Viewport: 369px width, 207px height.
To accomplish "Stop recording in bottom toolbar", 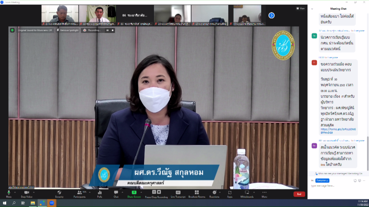I will tap(159, 192).
